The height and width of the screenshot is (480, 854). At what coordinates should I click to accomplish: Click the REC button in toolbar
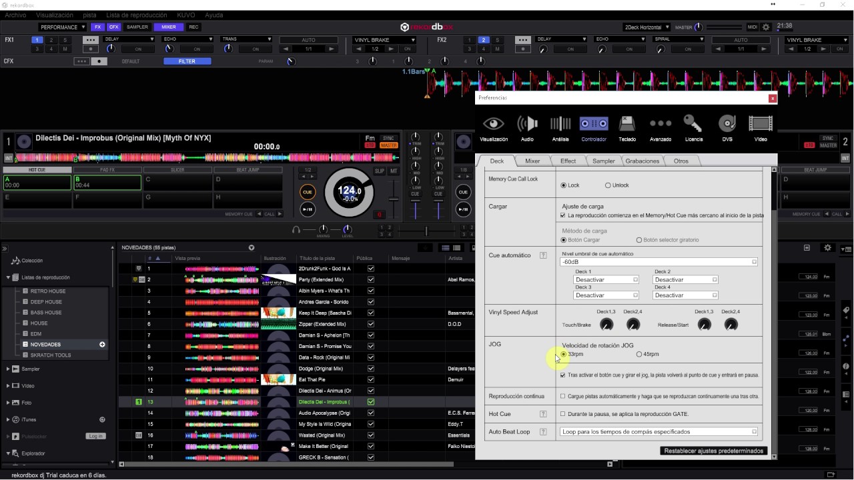click(x=193, y=27)
